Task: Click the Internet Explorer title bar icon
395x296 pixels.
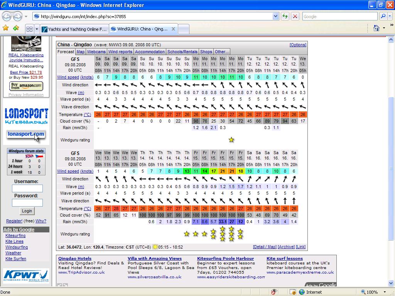Action: click(4, 5)
